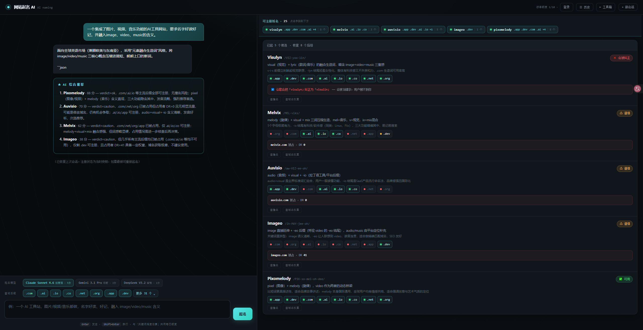Image resolution: width=643 pixels, height=330 pixels.
Task: Jump to imageo domain chip
Action: click(466, 30)
